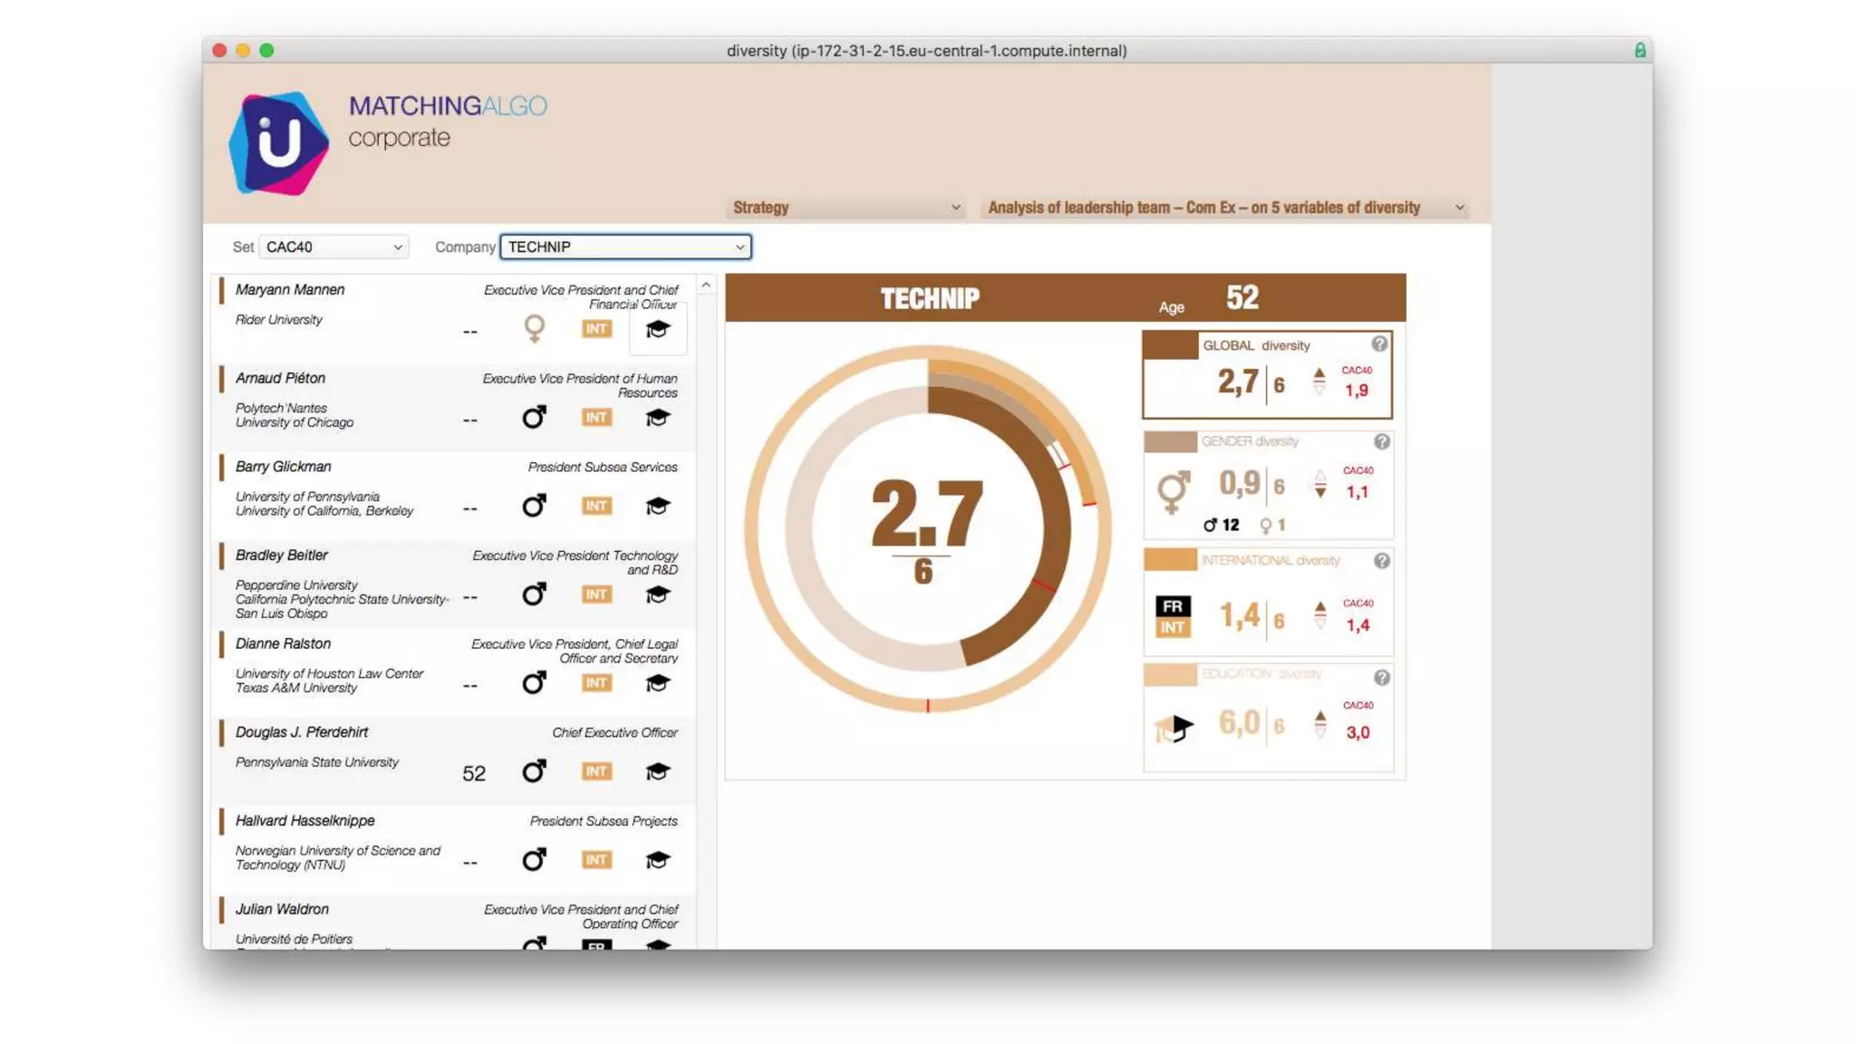
Task: Click the GLOBAL diversity score card
Action: click(1266, 375)
